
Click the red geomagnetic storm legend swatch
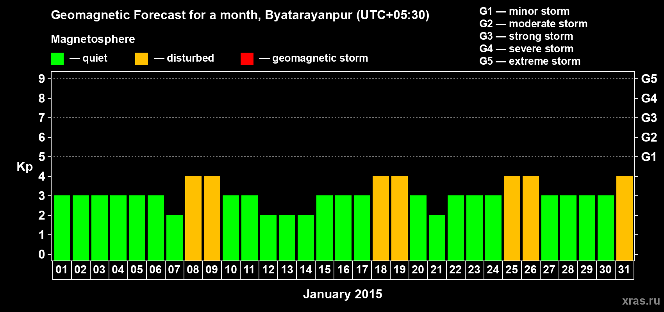point(247,59)
